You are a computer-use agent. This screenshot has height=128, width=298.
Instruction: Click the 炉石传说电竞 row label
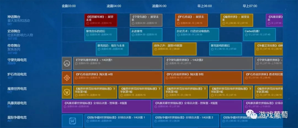click(x=17, y=74)
